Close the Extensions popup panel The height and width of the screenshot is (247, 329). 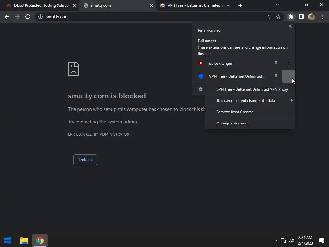[x=290, y=26]
